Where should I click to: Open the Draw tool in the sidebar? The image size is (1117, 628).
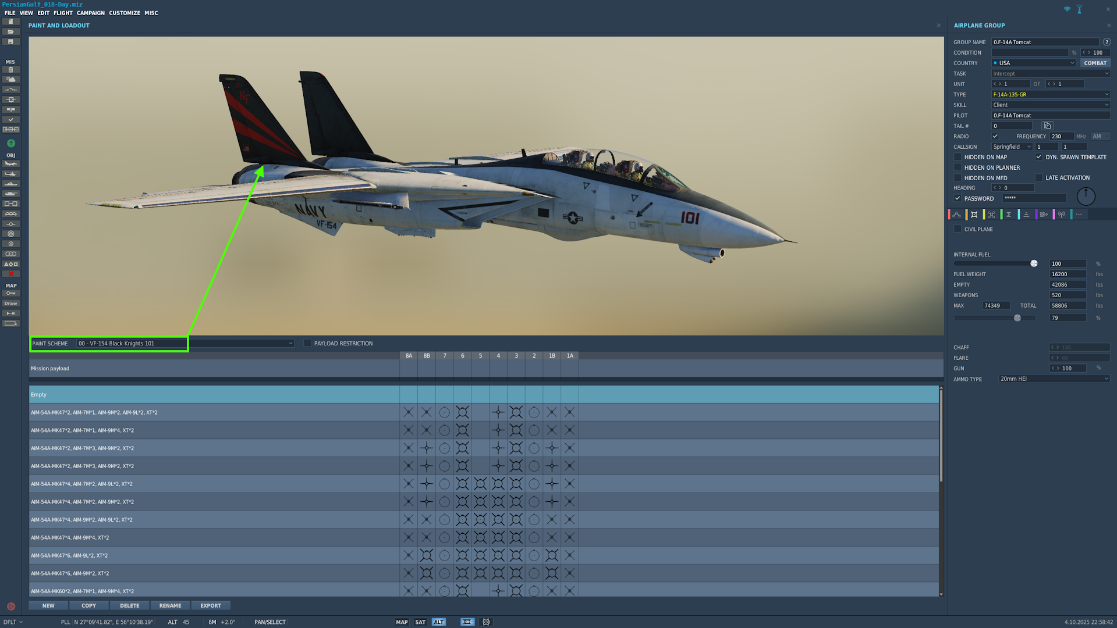(10, 304)
